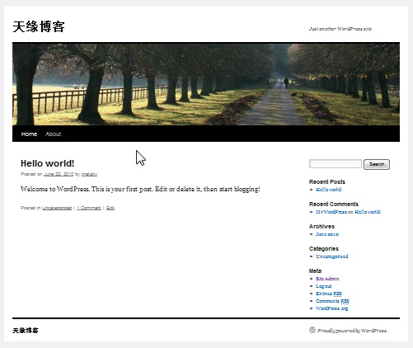Open the Entries RSS feed link

[329, 294]
